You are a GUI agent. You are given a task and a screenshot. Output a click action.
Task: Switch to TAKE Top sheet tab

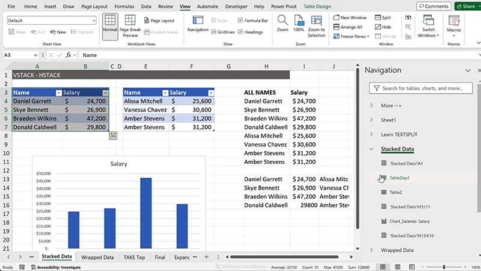click(134, 257)
